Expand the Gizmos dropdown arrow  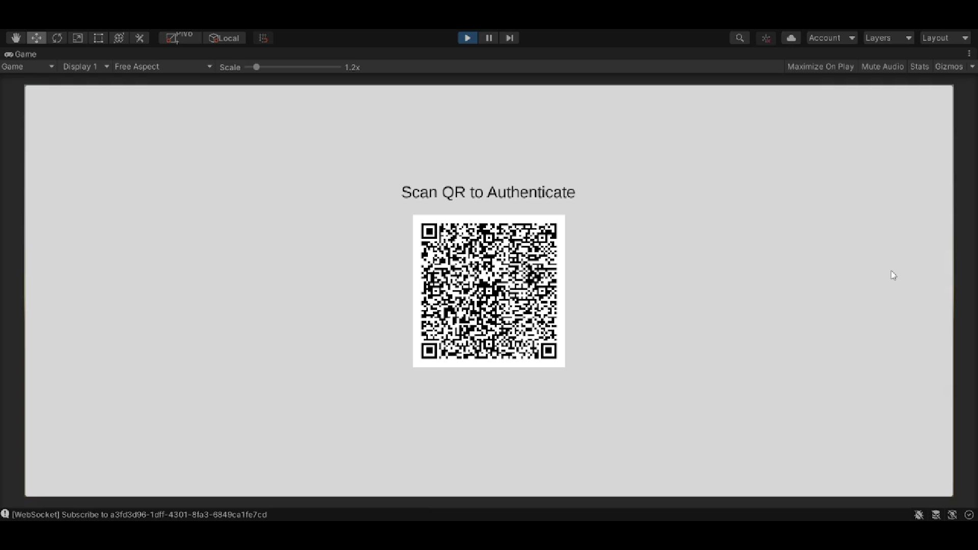coord(972,67)
